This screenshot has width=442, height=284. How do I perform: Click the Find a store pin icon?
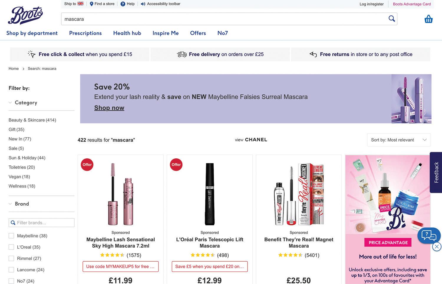click(91, 4)
